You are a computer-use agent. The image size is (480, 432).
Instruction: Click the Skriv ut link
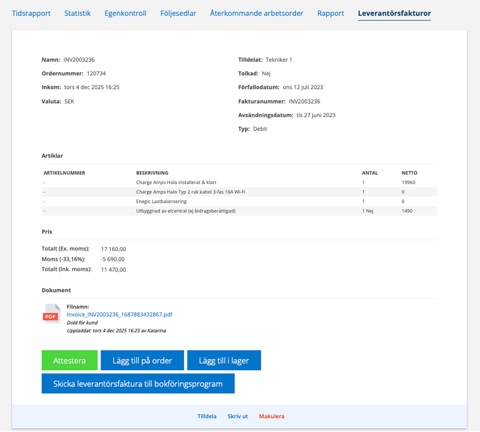(x=238, y=416)
